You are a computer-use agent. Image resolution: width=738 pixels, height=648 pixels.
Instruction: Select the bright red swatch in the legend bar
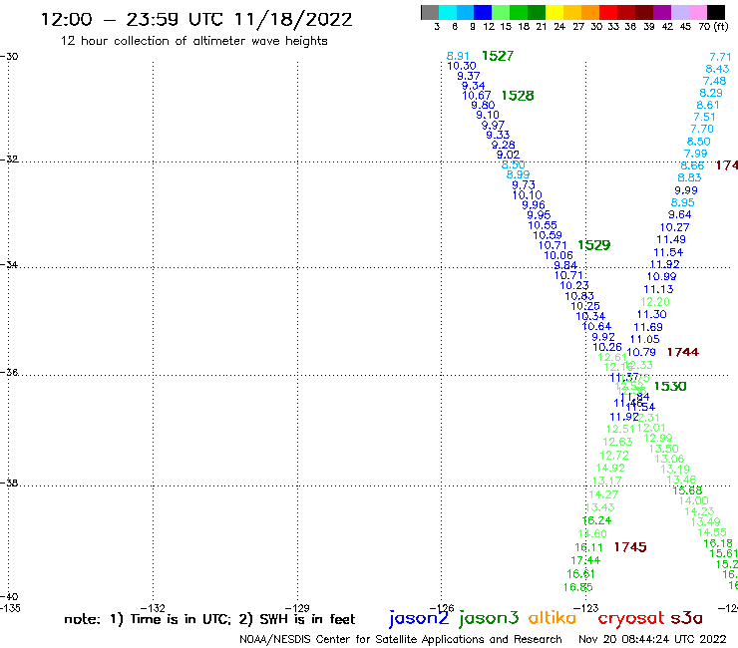(x=608, y=12)
